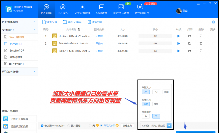219x133 pixels.
Task: Click 添加文件夹 button
Action: (x=72, y=22)
